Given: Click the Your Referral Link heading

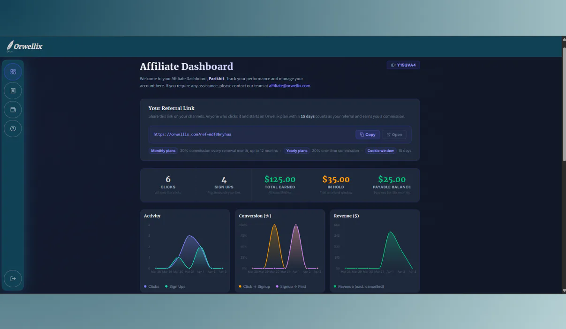Looking at the screenshot, I should click(x=172, y=108).
